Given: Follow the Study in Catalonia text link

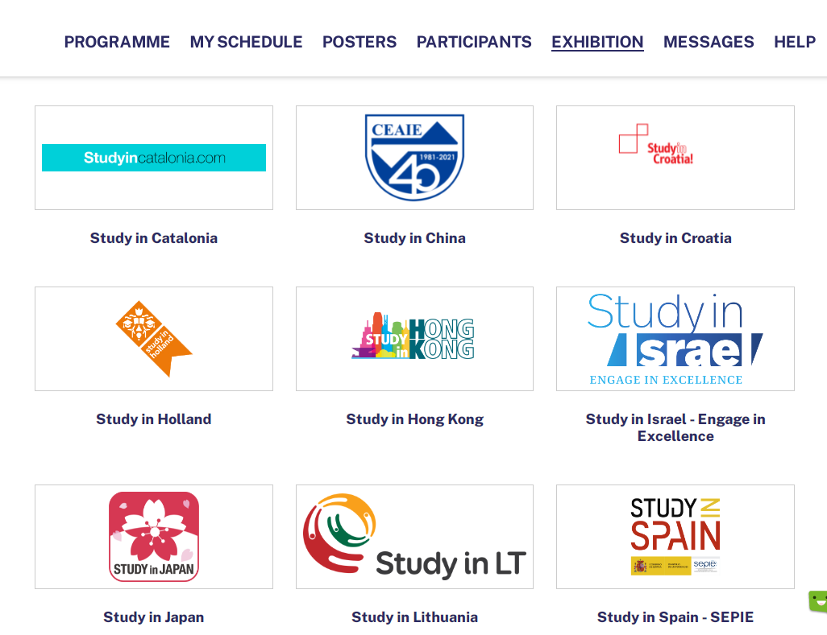Looking at the screenshot, I should click(154, 238).
